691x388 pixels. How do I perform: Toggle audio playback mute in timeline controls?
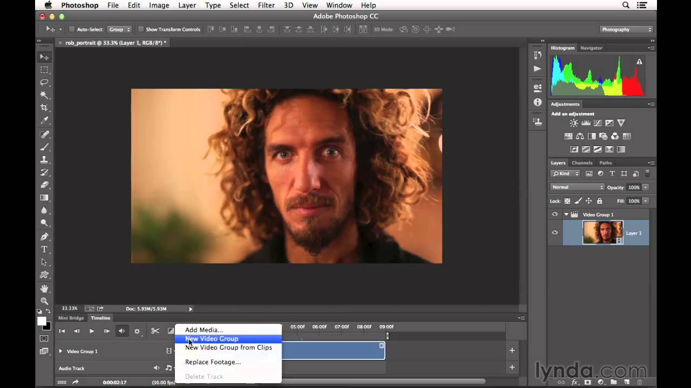(x=121, y=331)
